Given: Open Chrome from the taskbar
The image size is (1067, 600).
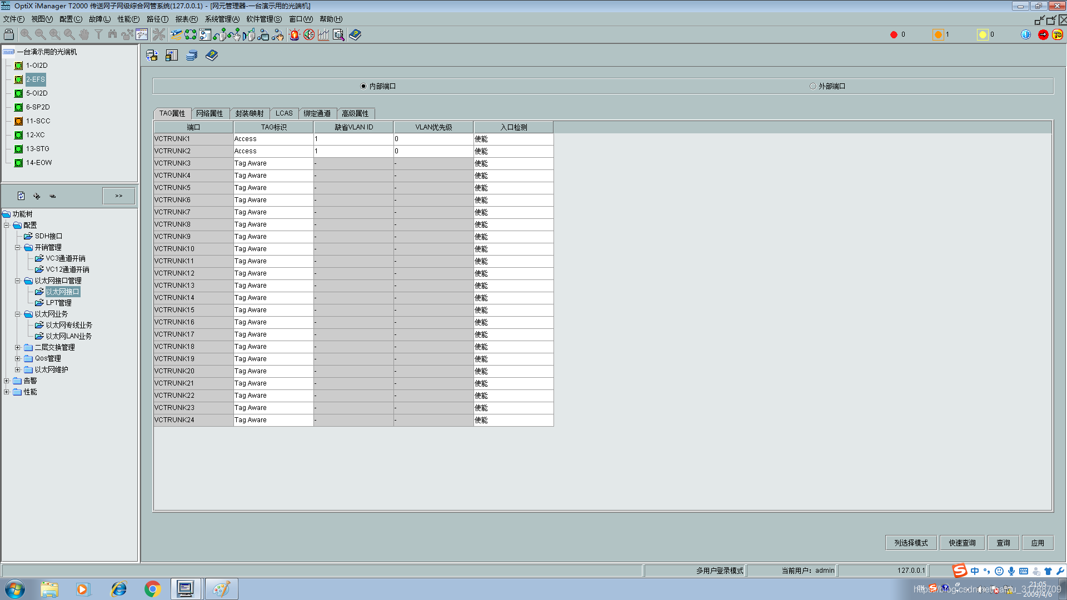Looking at the screenshot, I should [152, 589].
